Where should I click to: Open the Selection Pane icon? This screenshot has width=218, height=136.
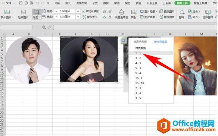[208, 12]
